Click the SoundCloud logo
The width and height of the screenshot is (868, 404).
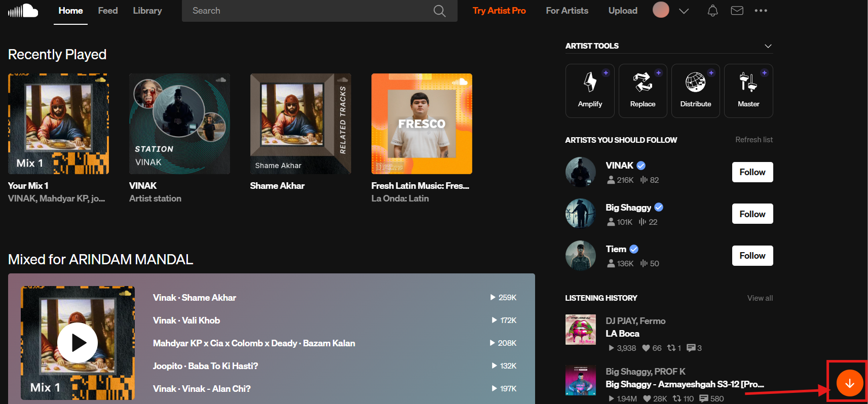[23, 11]
